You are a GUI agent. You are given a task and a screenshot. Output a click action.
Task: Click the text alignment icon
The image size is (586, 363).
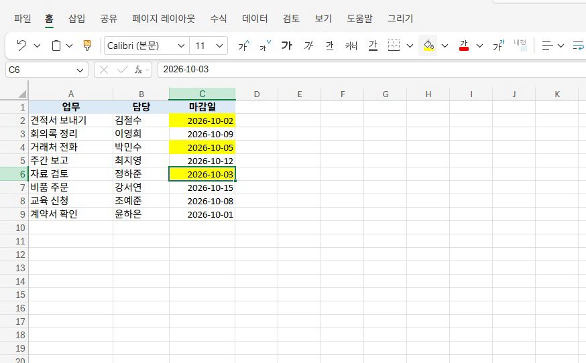548,46
